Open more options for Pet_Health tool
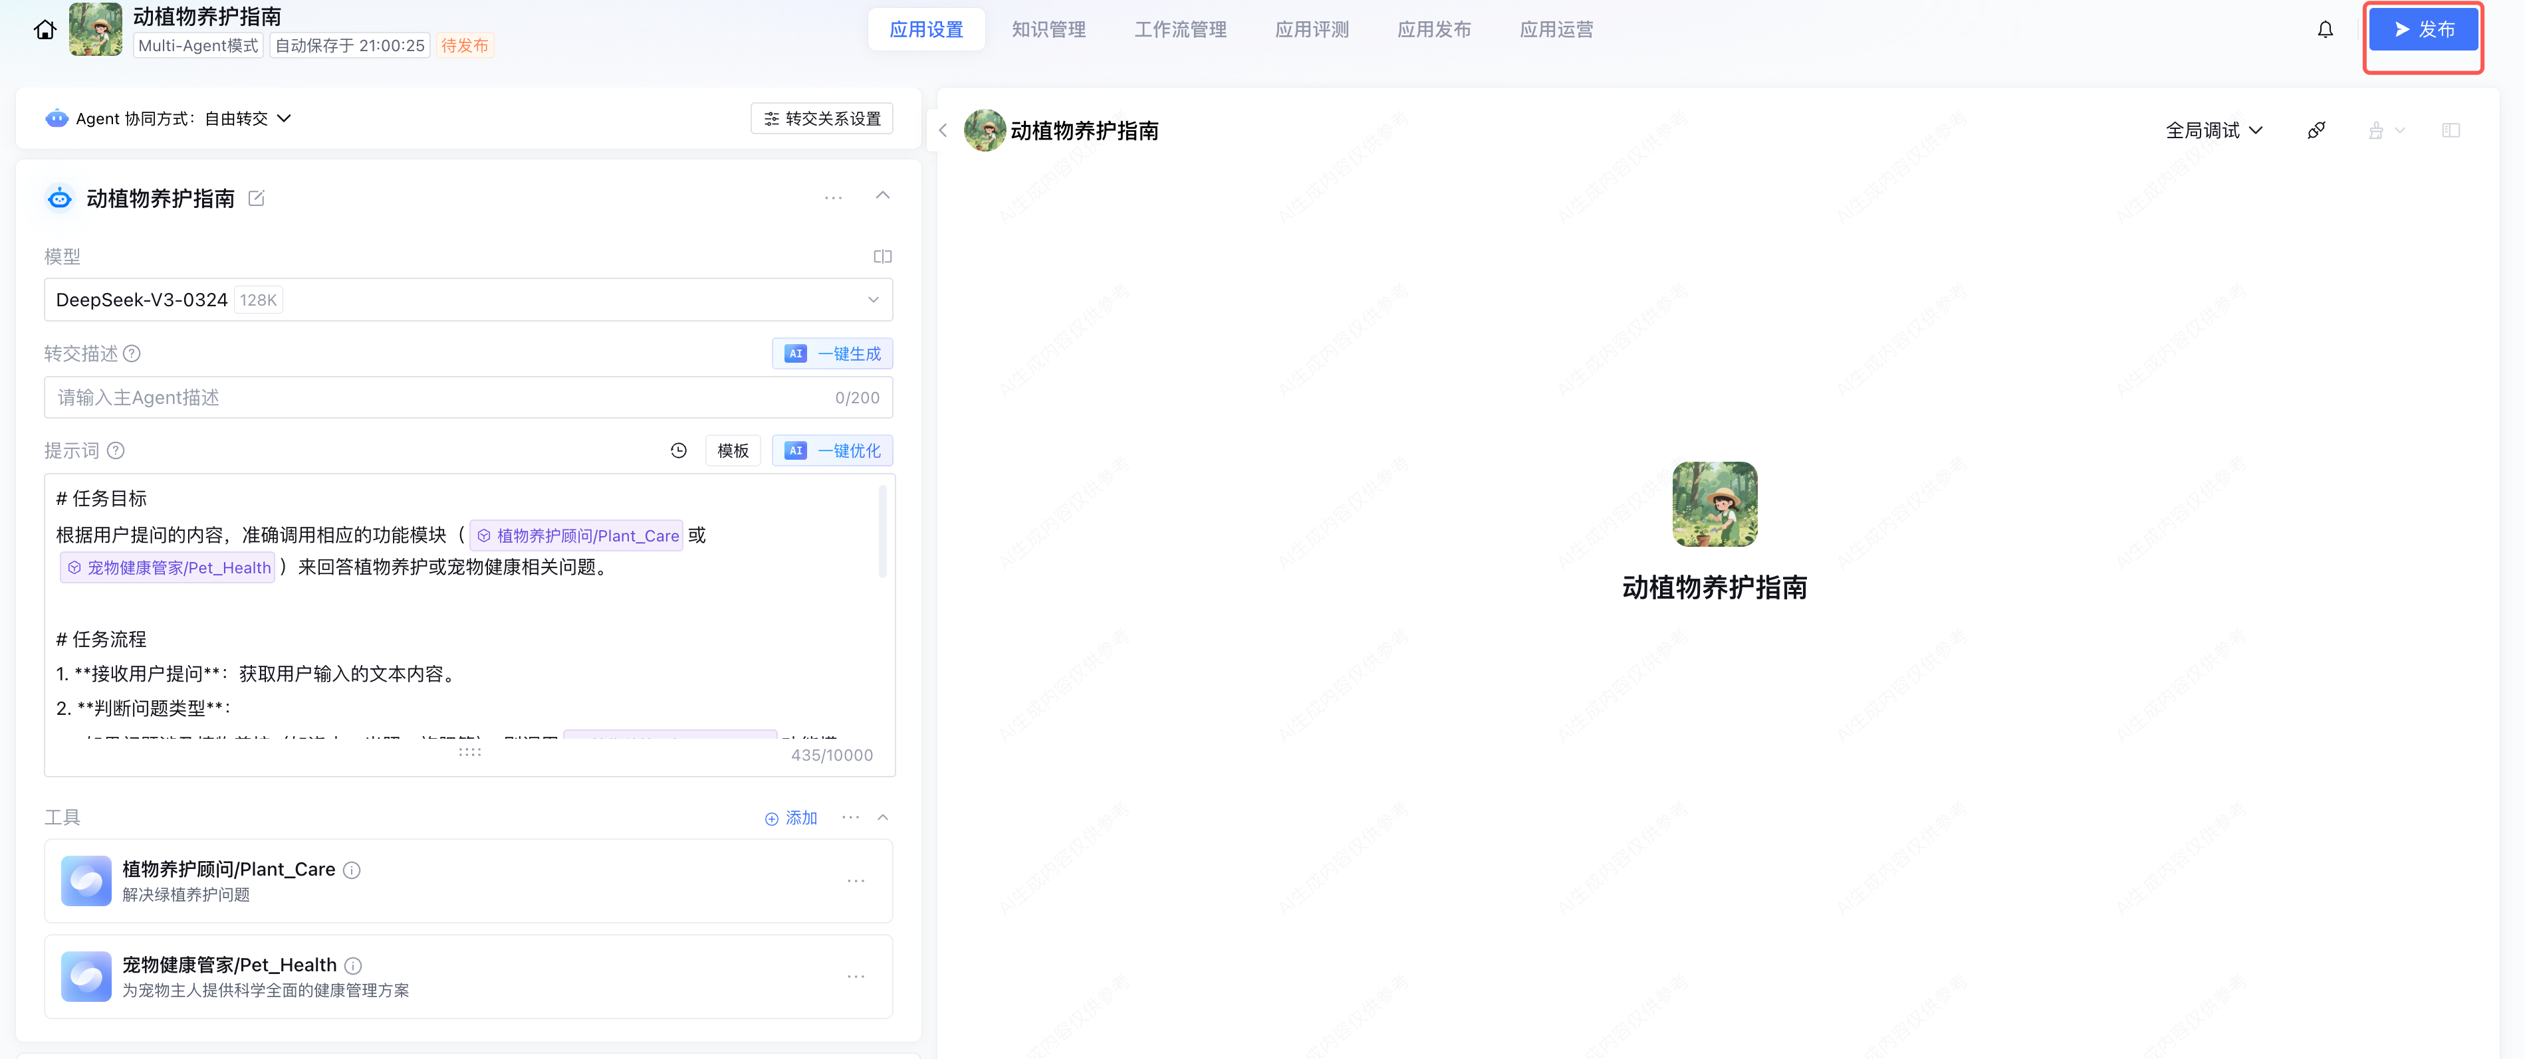 point(856,977)
